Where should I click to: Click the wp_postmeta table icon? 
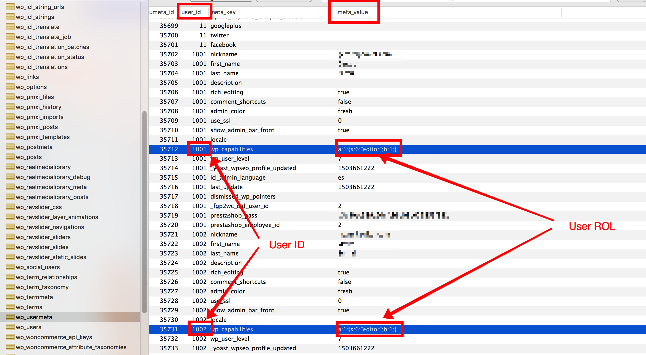10,147
